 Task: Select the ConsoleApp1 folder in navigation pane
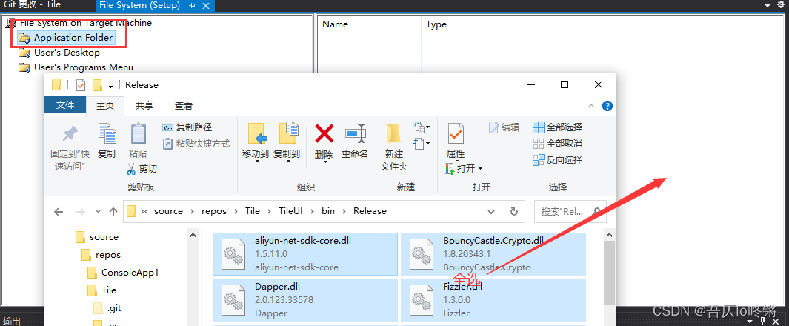click(123, 273)
